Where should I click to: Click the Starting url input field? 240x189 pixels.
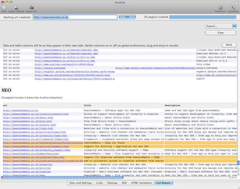click(75, 17)
